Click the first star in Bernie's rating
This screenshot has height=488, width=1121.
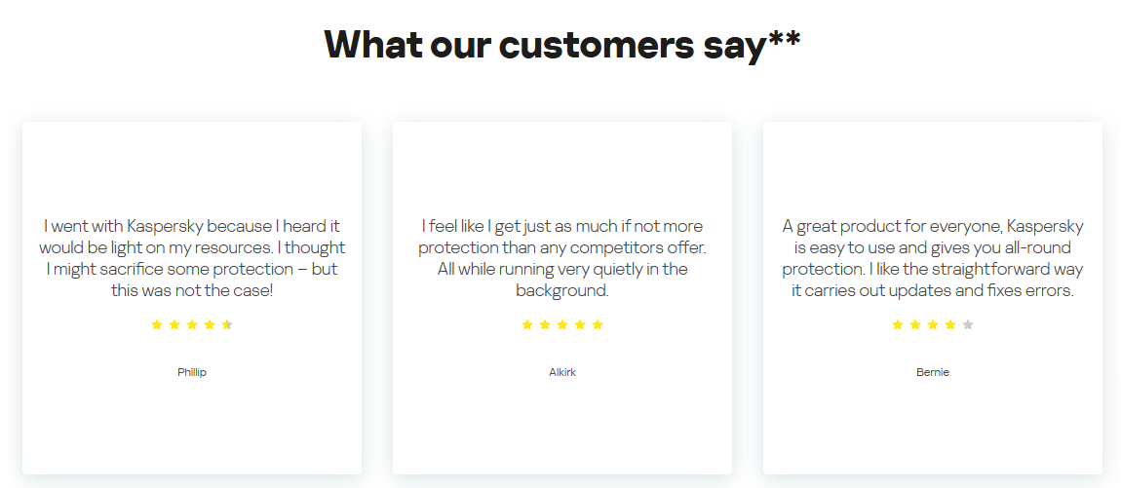[898, 325]
